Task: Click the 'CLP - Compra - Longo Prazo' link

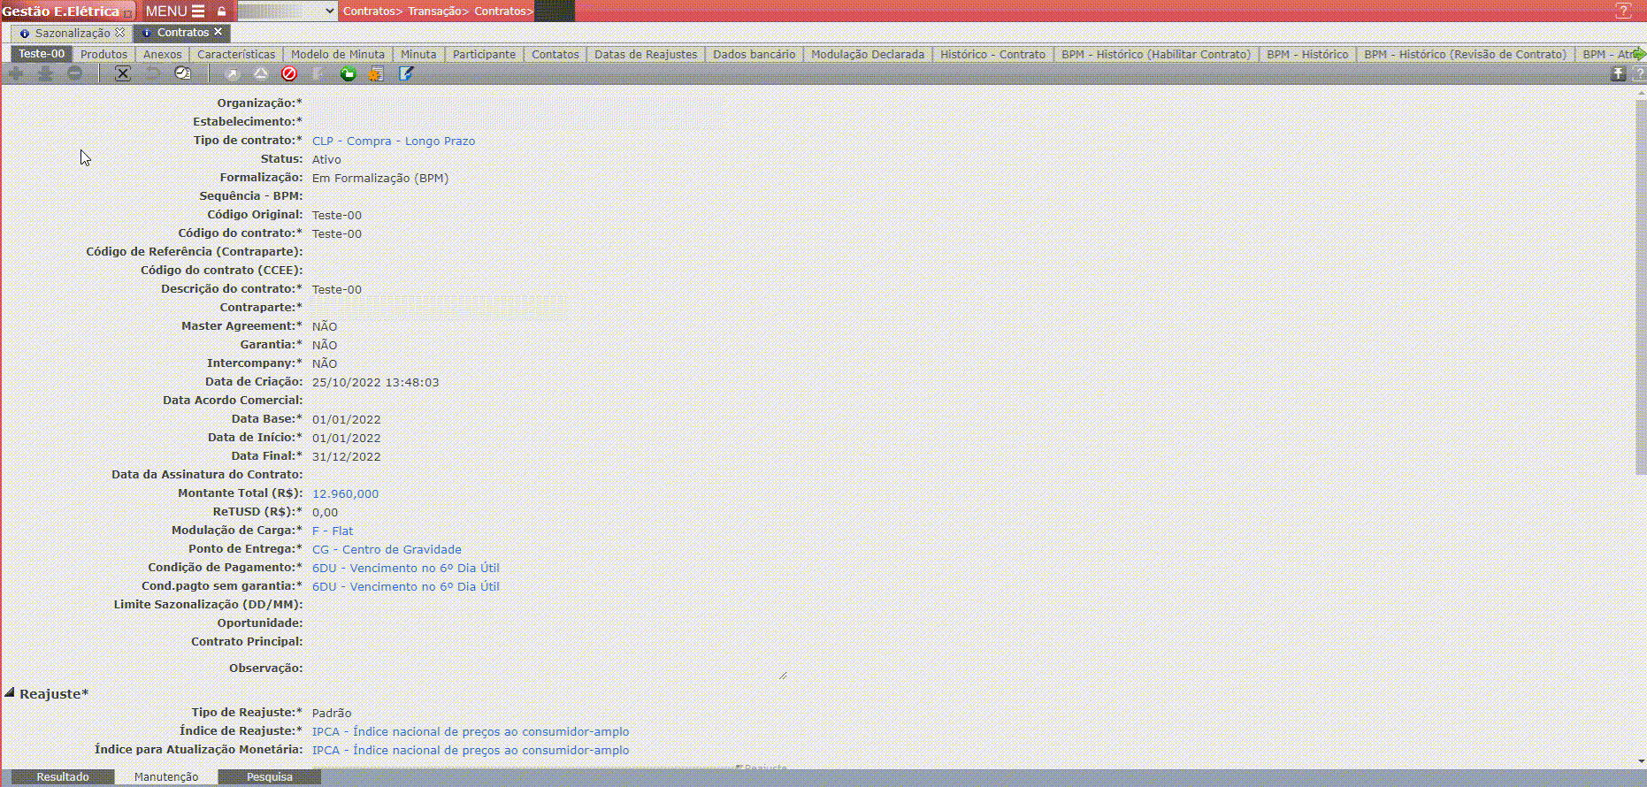Action: (x=393, y=141)
